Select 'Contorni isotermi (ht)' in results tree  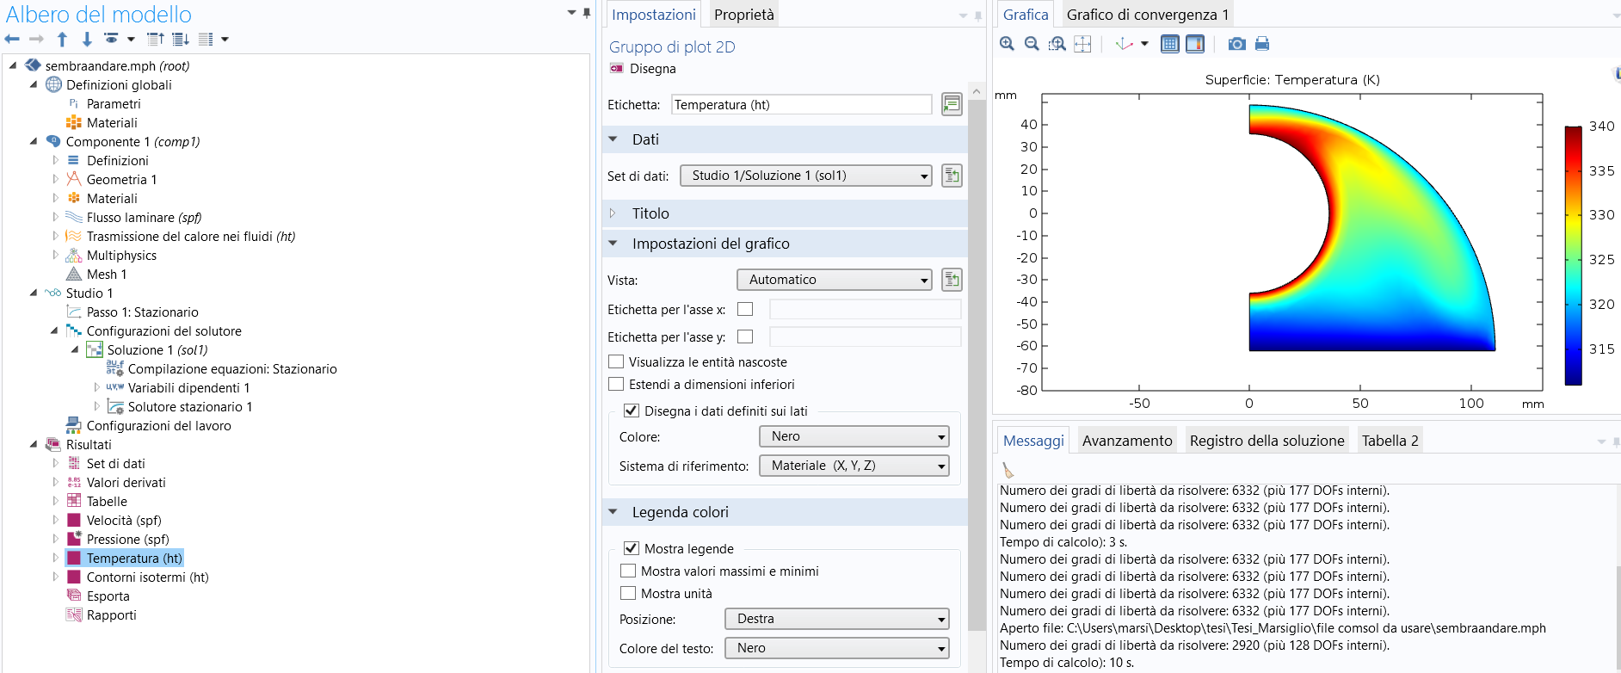coord(147,577)
